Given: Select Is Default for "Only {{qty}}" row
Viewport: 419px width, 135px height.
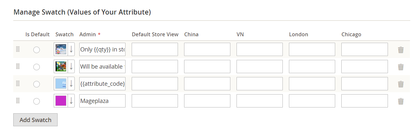Looking at the screenshot, I should pyautogui.click(x=37, y=50).
